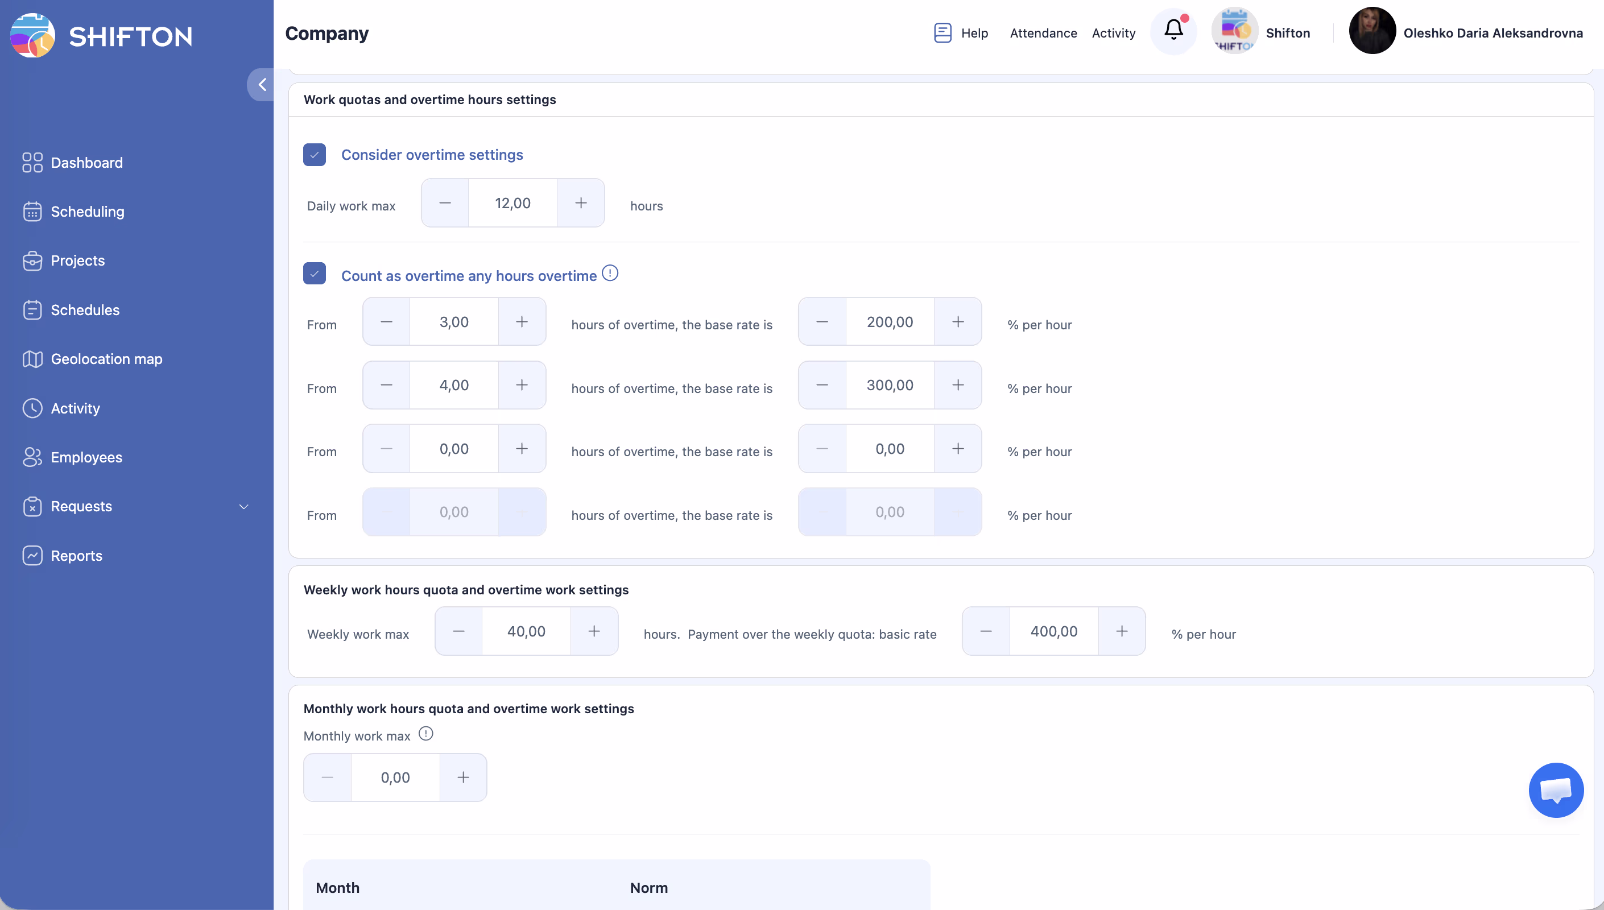
Task: Open the notifications bell
Action: (x=1173, y=30)
